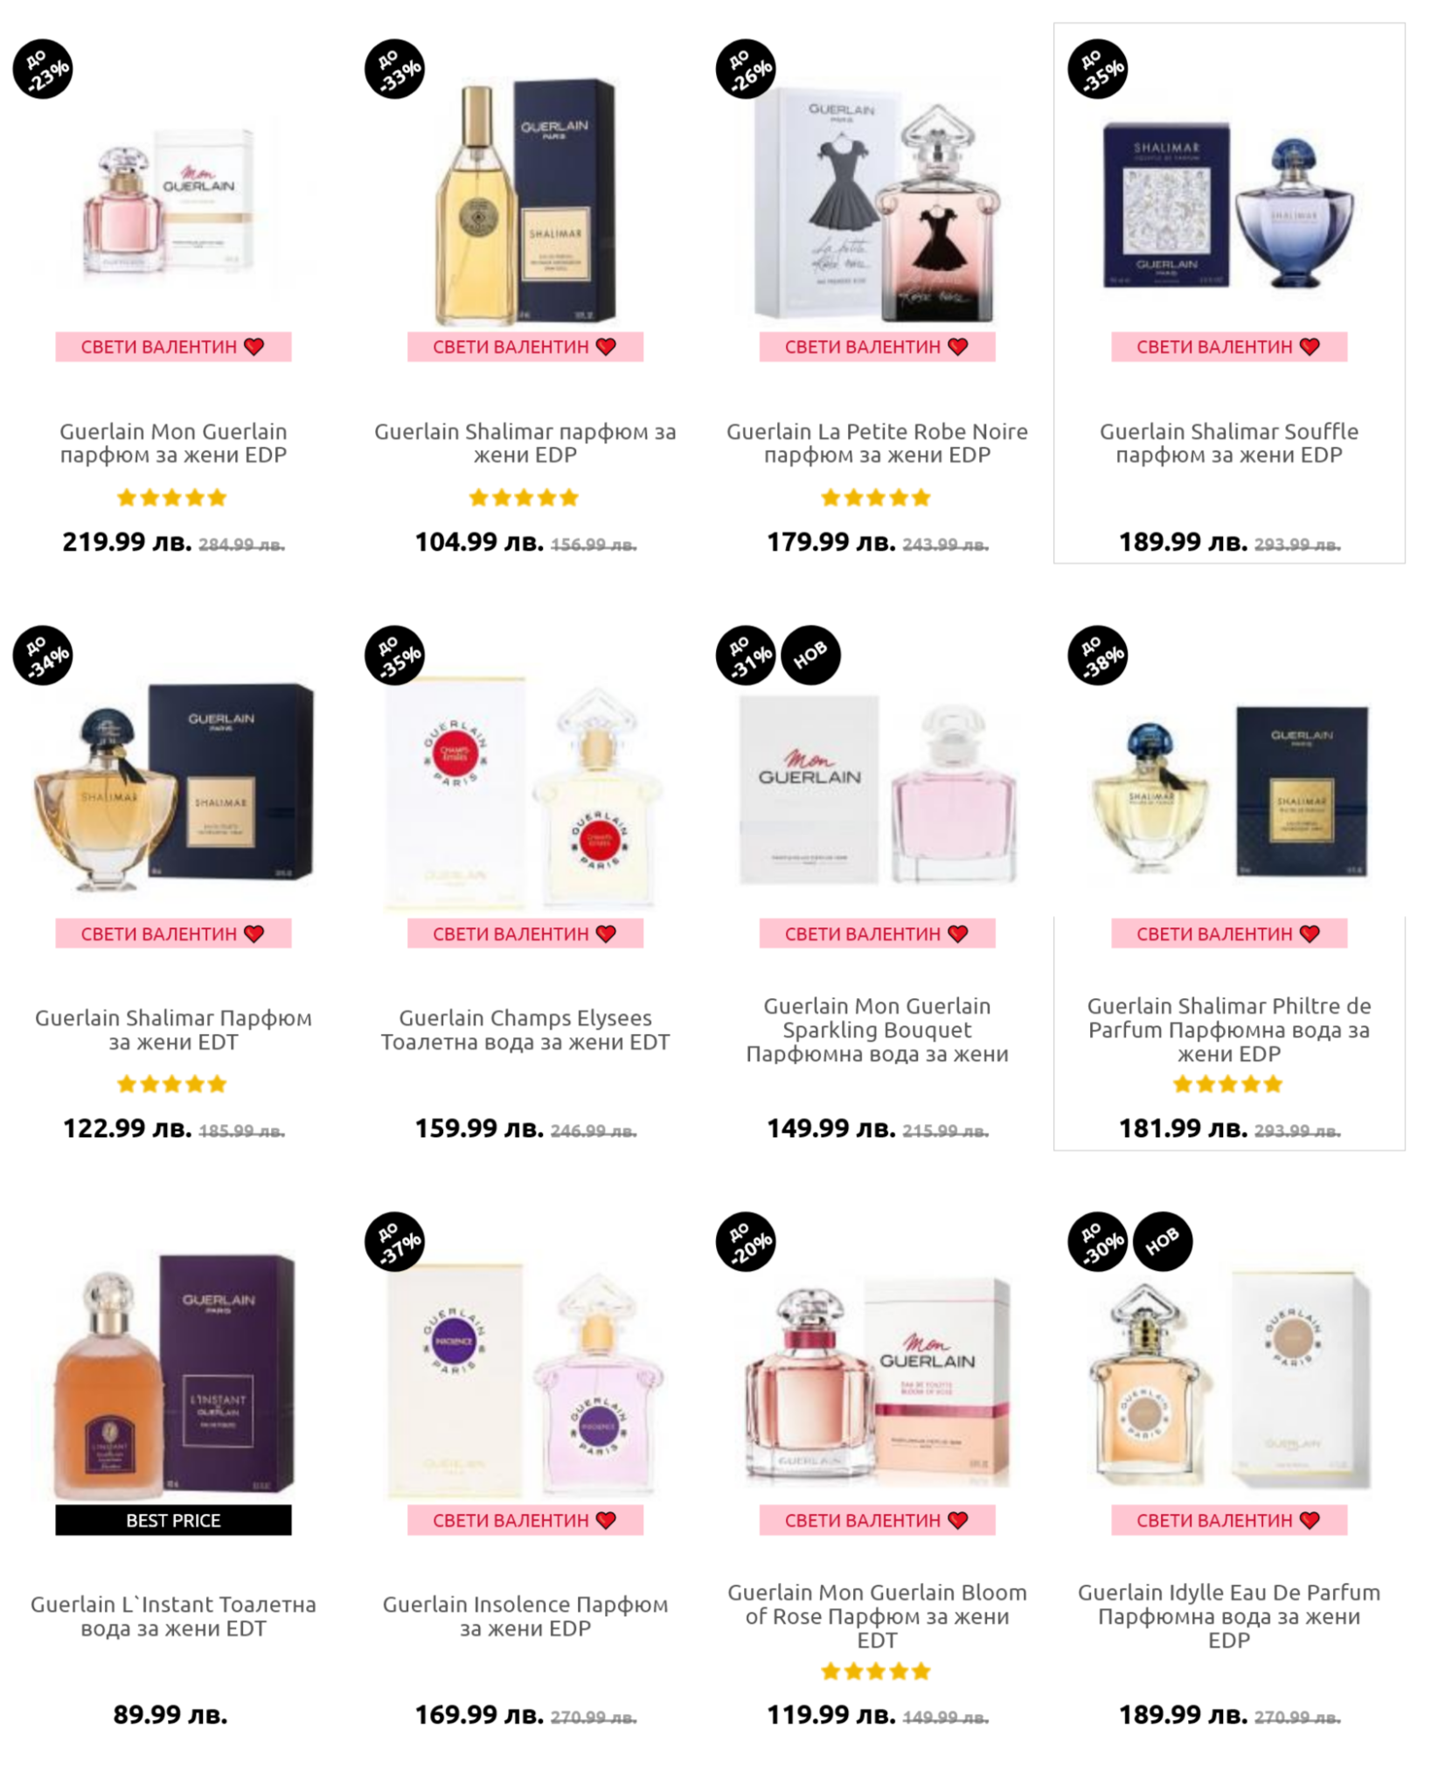This screenshot has width=1431, height=1790.
Task: Click Свети Валентин banner under Champs Elysees
Action: click(525, 933)
